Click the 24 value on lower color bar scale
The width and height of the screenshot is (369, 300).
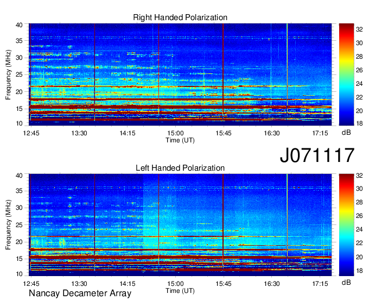(359, 229)
